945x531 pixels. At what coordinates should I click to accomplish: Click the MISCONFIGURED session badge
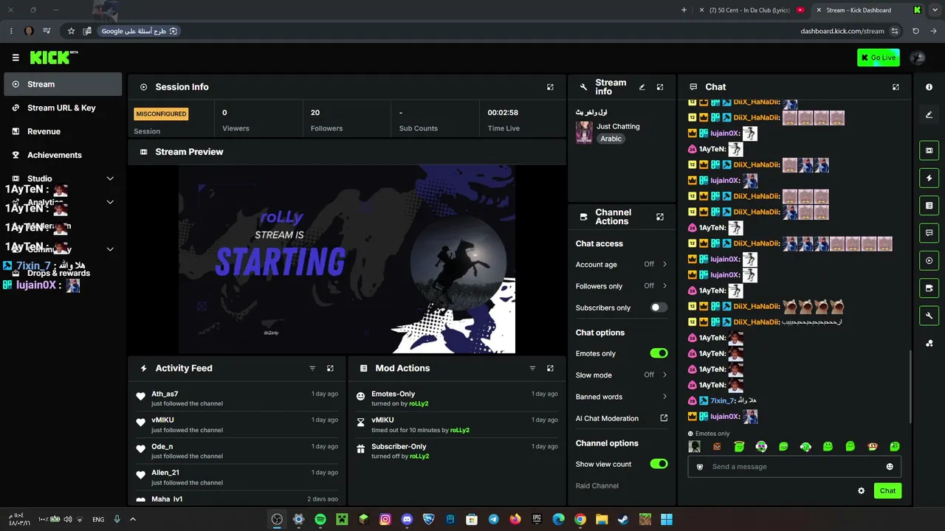tap(161, 114)
